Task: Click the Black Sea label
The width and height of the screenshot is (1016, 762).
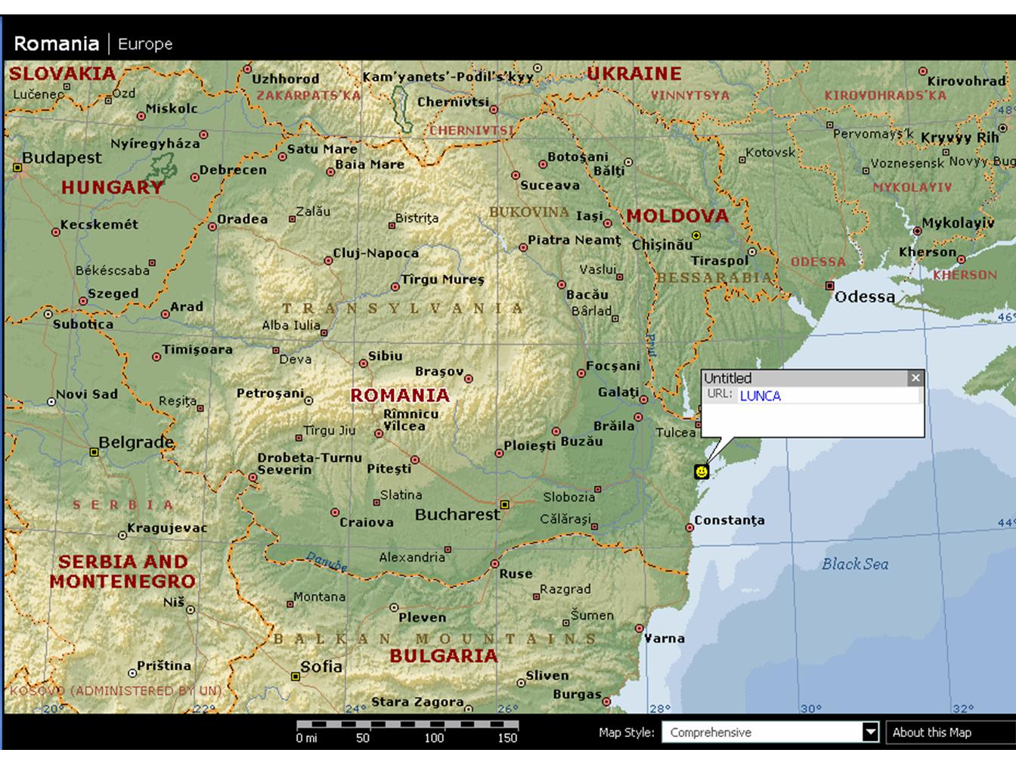Action: 855,564
